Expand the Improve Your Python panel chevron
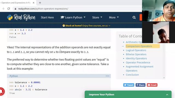The image size is (175, 98). tap(167, 95)
